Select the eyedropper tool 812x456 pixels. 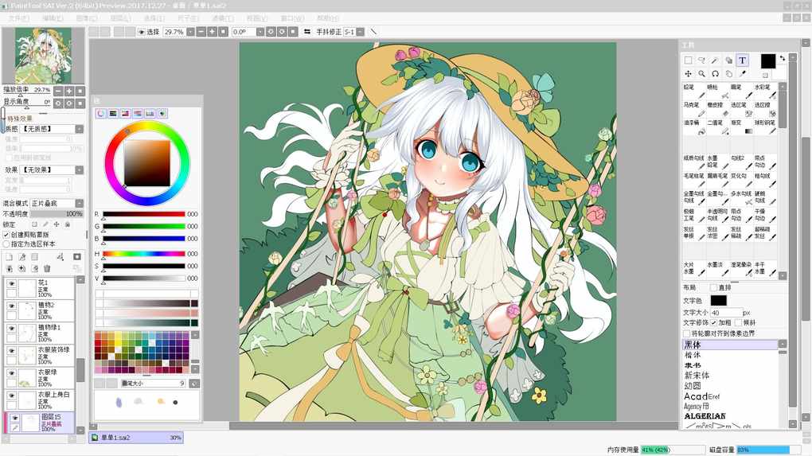point(742,74)
